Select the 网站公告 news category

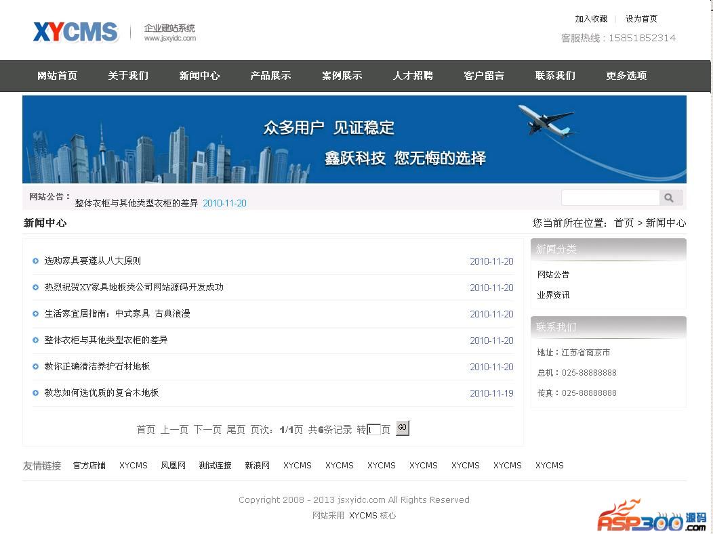click(x=553, y=275)
